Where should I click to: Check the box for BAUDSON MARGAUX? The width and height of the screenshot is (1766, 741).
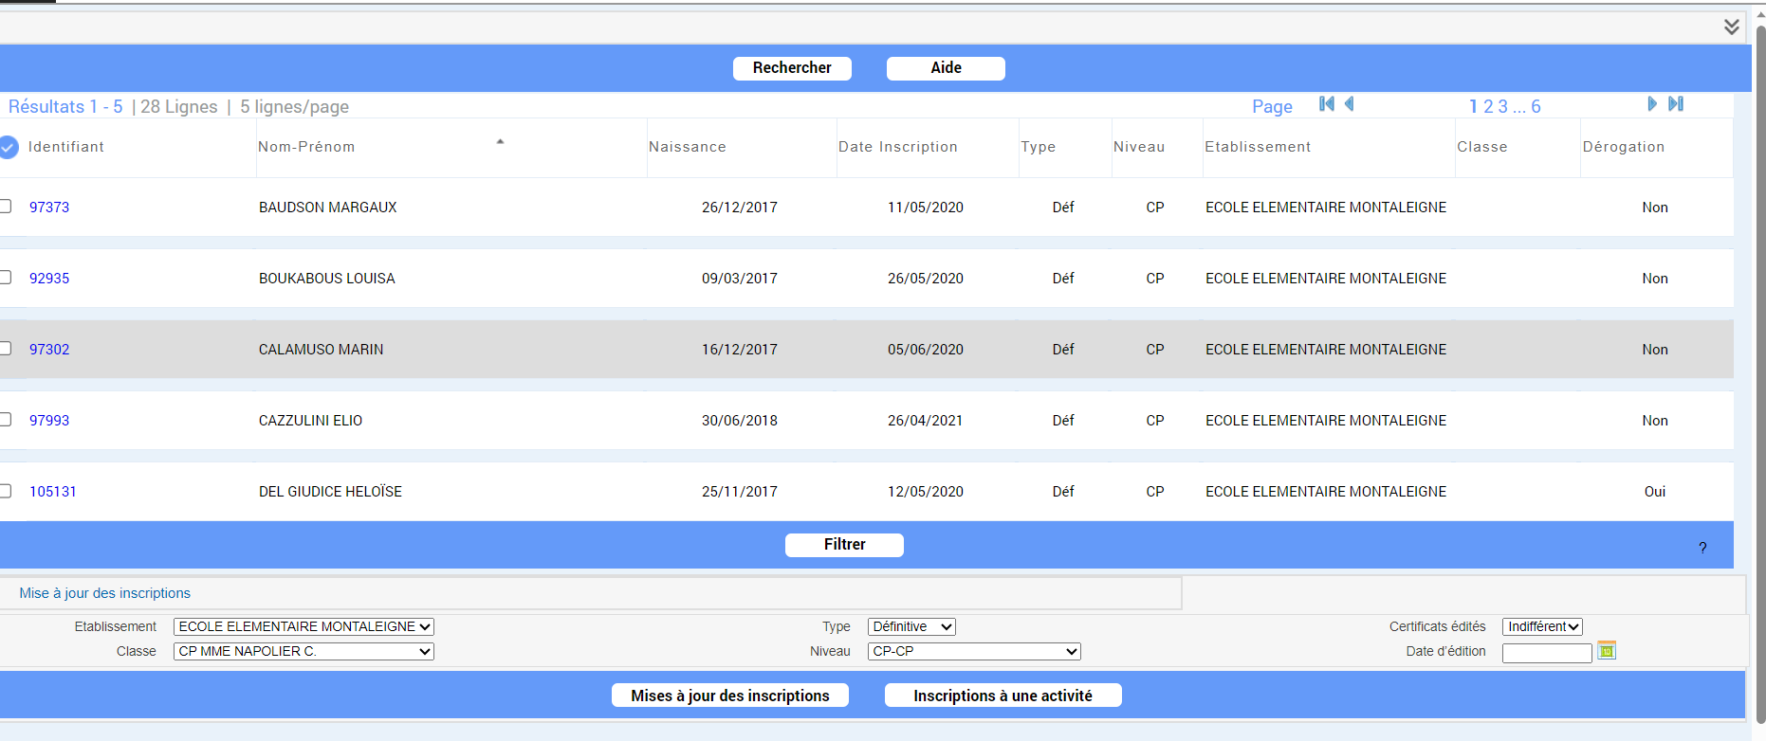tap(6, 207)
